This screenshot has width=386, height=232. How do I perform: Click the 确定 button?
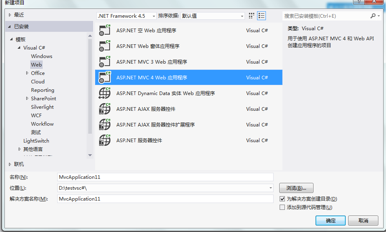click(330, 220)
